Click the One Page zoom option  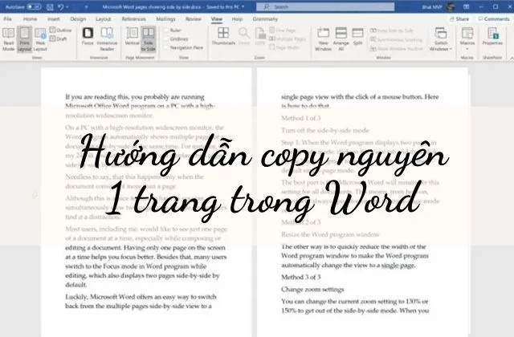283,30
